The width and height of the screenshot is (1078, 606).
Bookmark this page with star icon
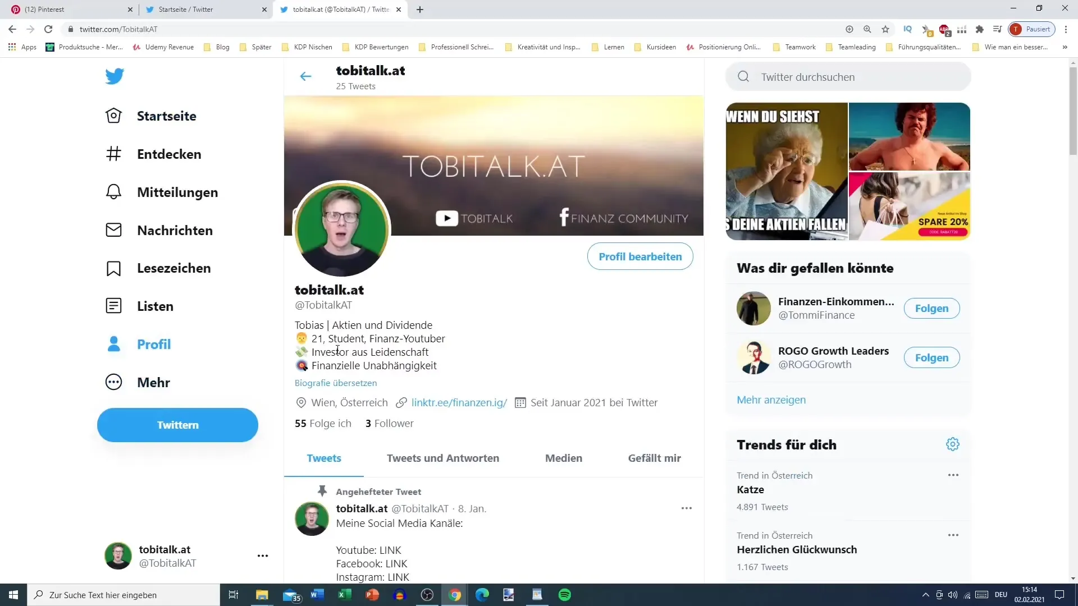click(885, 29)
